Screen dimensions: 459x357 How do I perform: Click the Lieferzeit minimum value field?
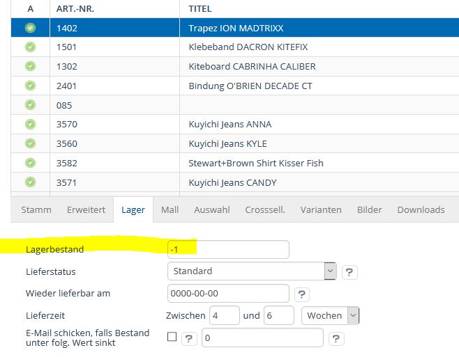[x=224, y=315]
